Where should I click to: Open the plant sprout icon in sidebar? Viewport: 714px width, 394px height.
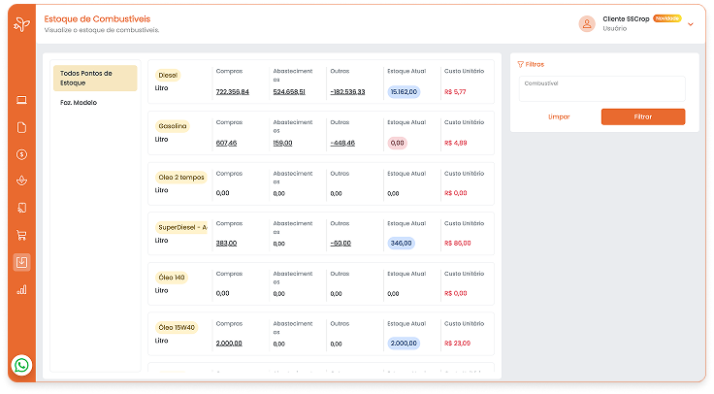(x=22, y=181)
